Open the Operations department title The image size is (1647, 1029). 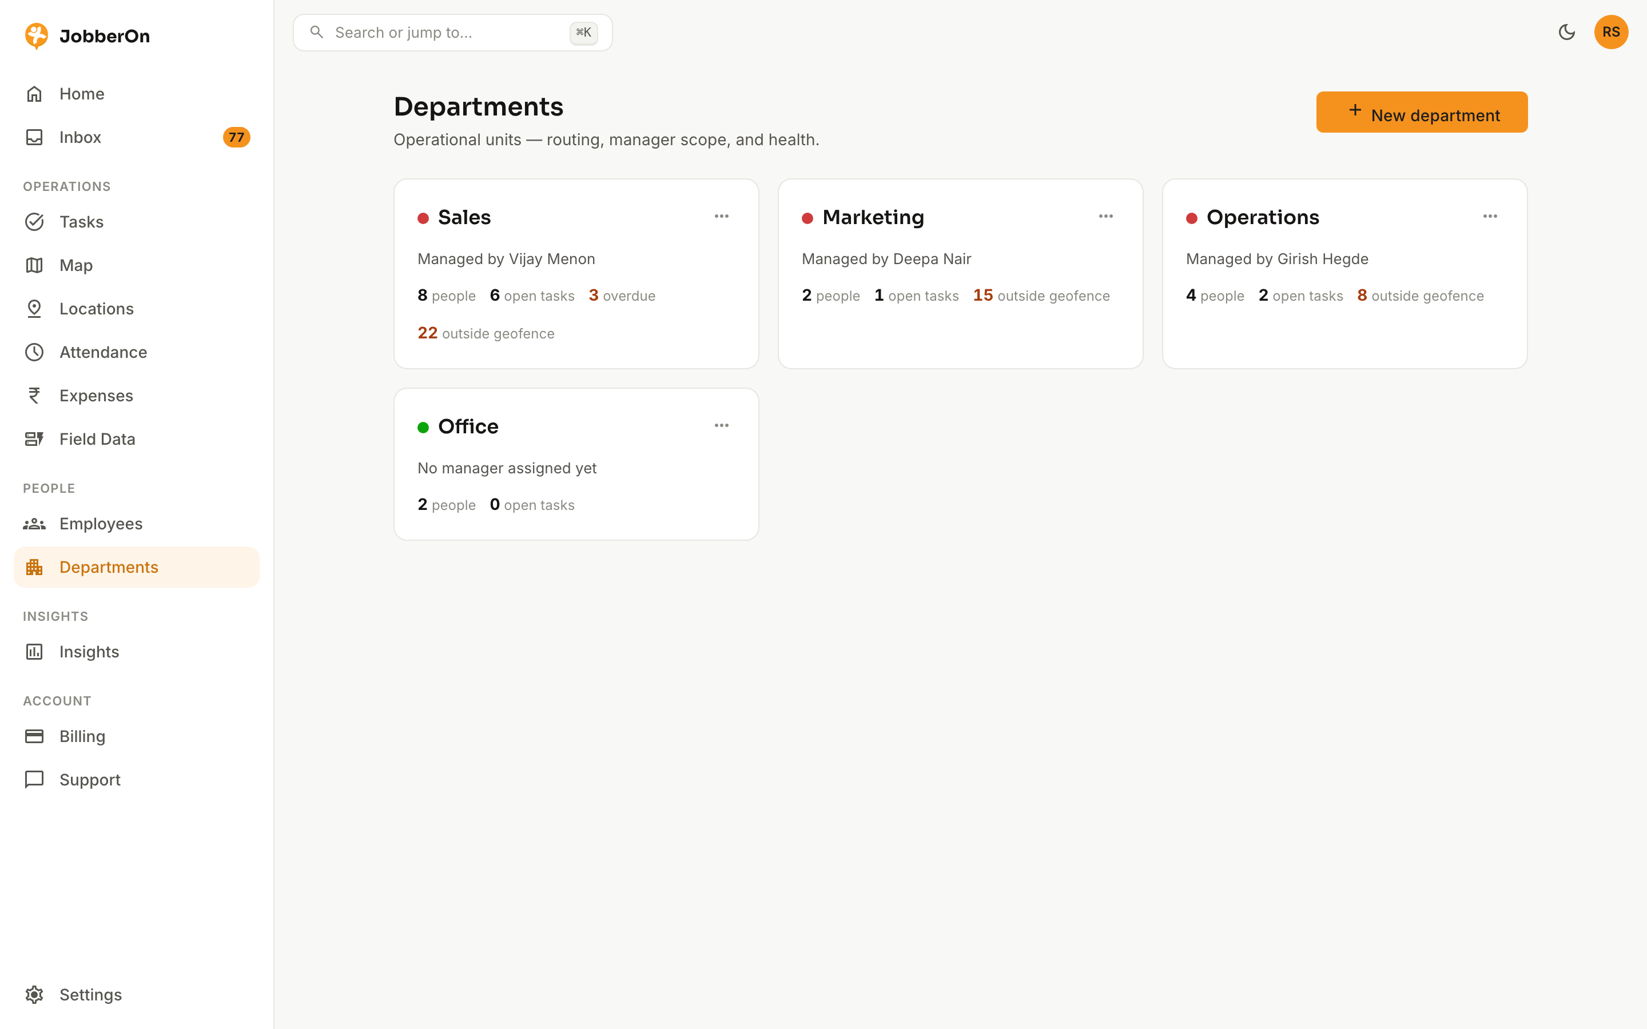pyautogui.click(x=1263, y=217)
